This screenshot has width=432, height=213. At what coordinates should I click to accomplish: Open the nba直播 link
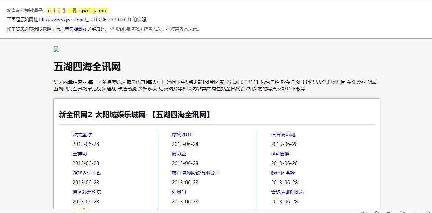[280, 154]
